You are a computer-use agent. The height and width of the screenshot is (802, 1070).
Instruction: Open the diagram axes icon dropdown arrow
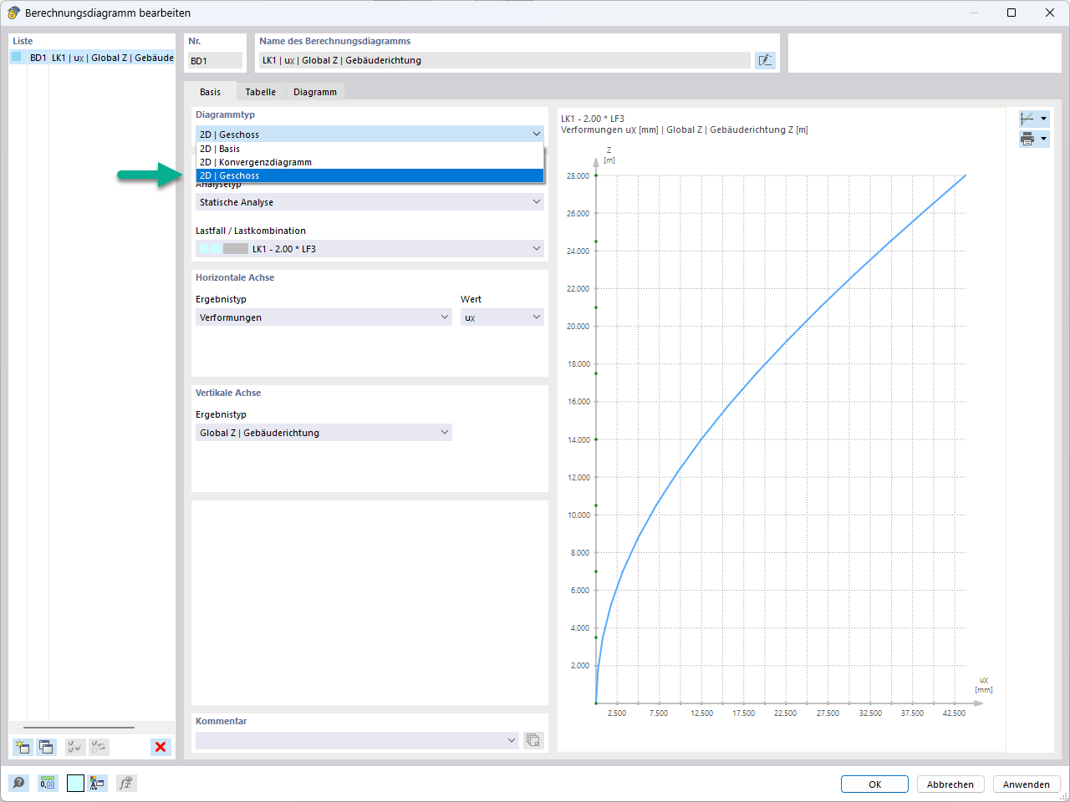1043,119
